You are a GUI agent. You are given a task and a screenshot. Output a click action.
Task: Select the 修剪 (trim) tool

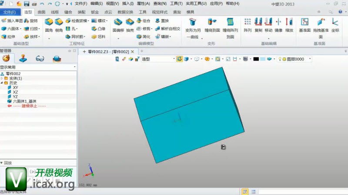[x=144, y=29]
